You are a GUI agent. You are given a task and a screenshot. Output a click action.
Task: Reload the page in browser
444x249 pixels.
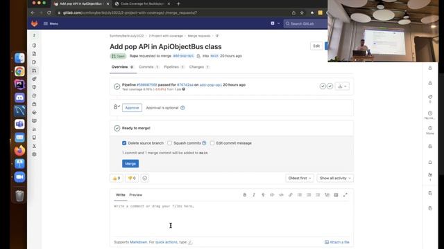pyautogui.click(x=49, y=12)
